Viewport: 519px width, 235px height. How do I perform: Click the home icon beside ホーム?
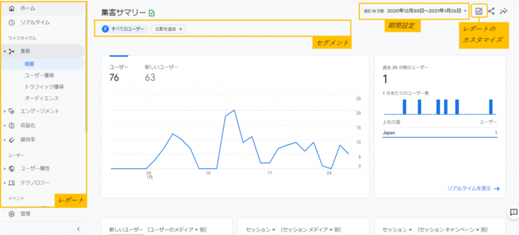12,8
